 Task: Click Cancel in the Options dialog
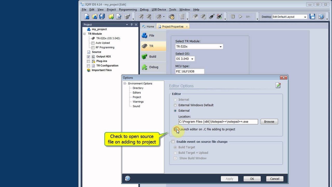(275, 179)
